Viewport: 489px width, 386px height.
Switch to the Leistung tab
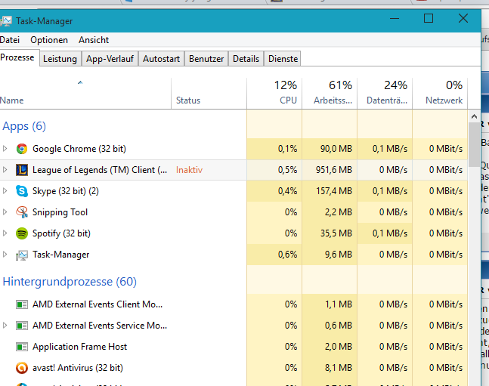[60, 59]
